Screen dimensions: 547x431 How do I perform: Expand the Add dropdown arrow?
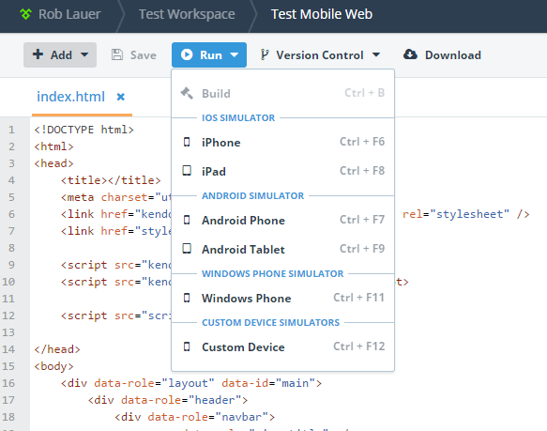pyautogui.click(x=84, y=54)
